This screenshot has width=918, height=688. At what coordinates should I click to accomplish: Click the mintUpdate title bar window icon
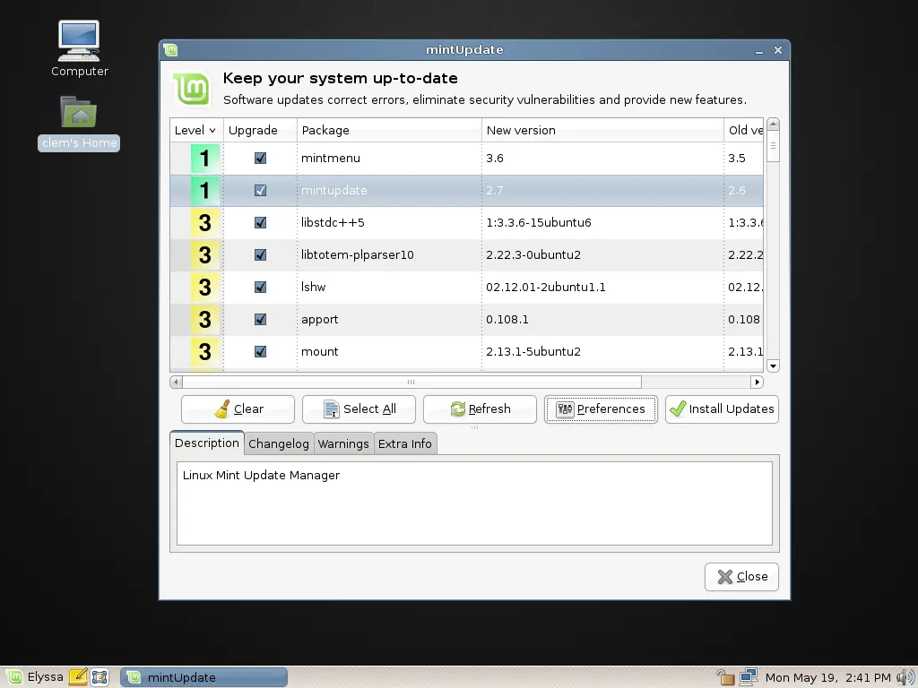pyautogui.click(x=170, y=50)
